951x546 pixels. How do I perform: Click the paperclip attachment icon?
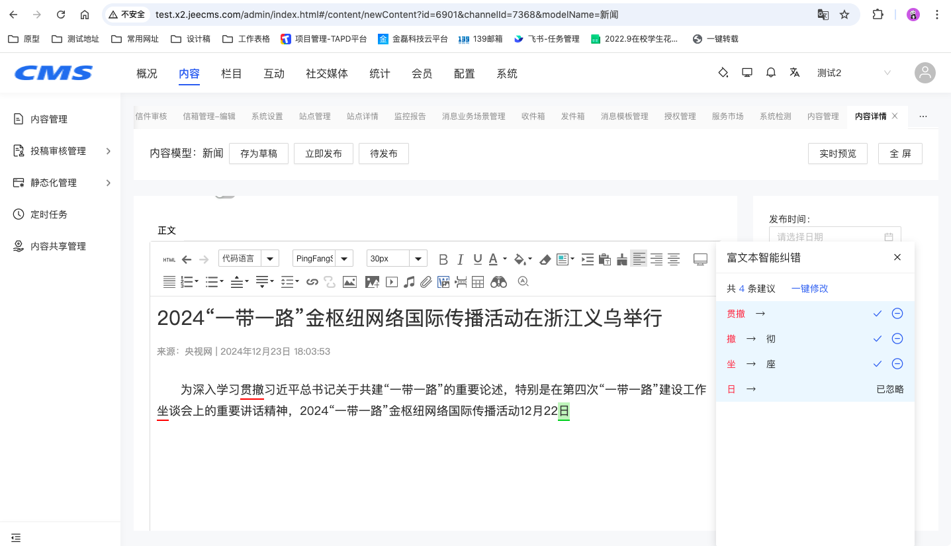click(426, 282)
